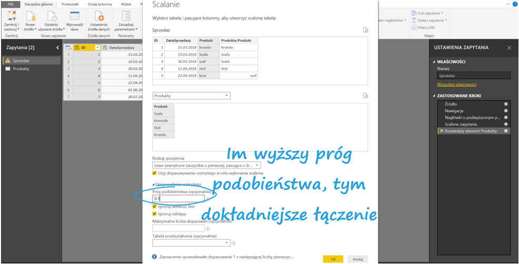Screen dimensions: 519x264
Task: Uncheck Ignoruj odstępy option
Action: (x=155, y=214)
